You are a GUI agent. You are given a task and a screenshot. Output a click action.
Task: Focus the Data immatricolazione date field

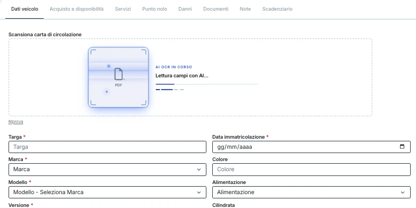point(311,147)
